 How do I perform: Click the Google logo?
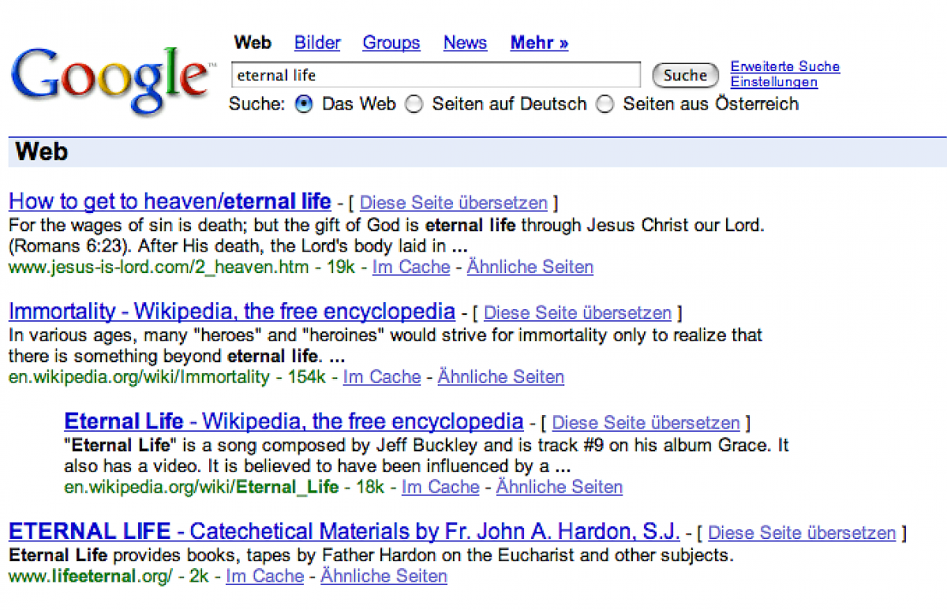[x=110, y=80]
